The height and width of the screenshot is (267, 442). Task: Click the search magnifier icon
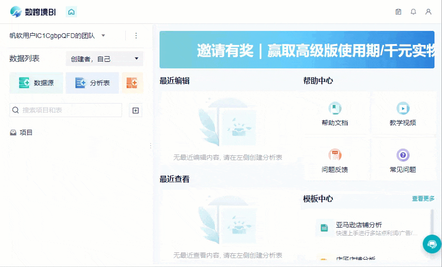click(15, 110)
